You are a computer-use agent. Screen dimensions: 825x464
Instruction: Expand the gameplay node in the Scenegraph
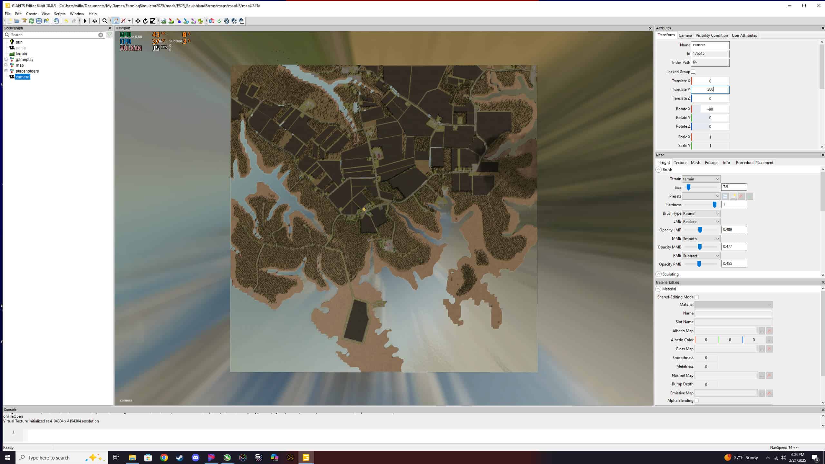tap(6, 60)
